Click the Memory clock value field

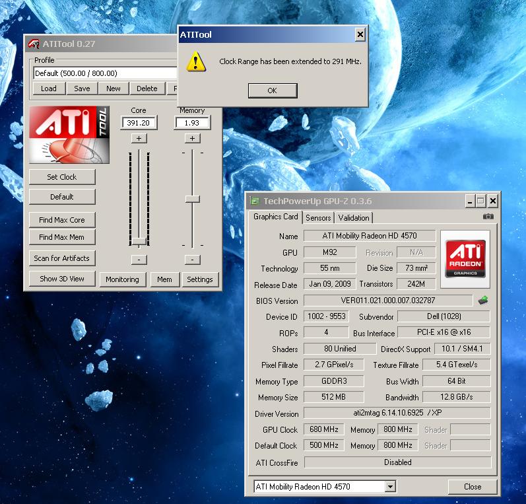[x=192, y=123]
